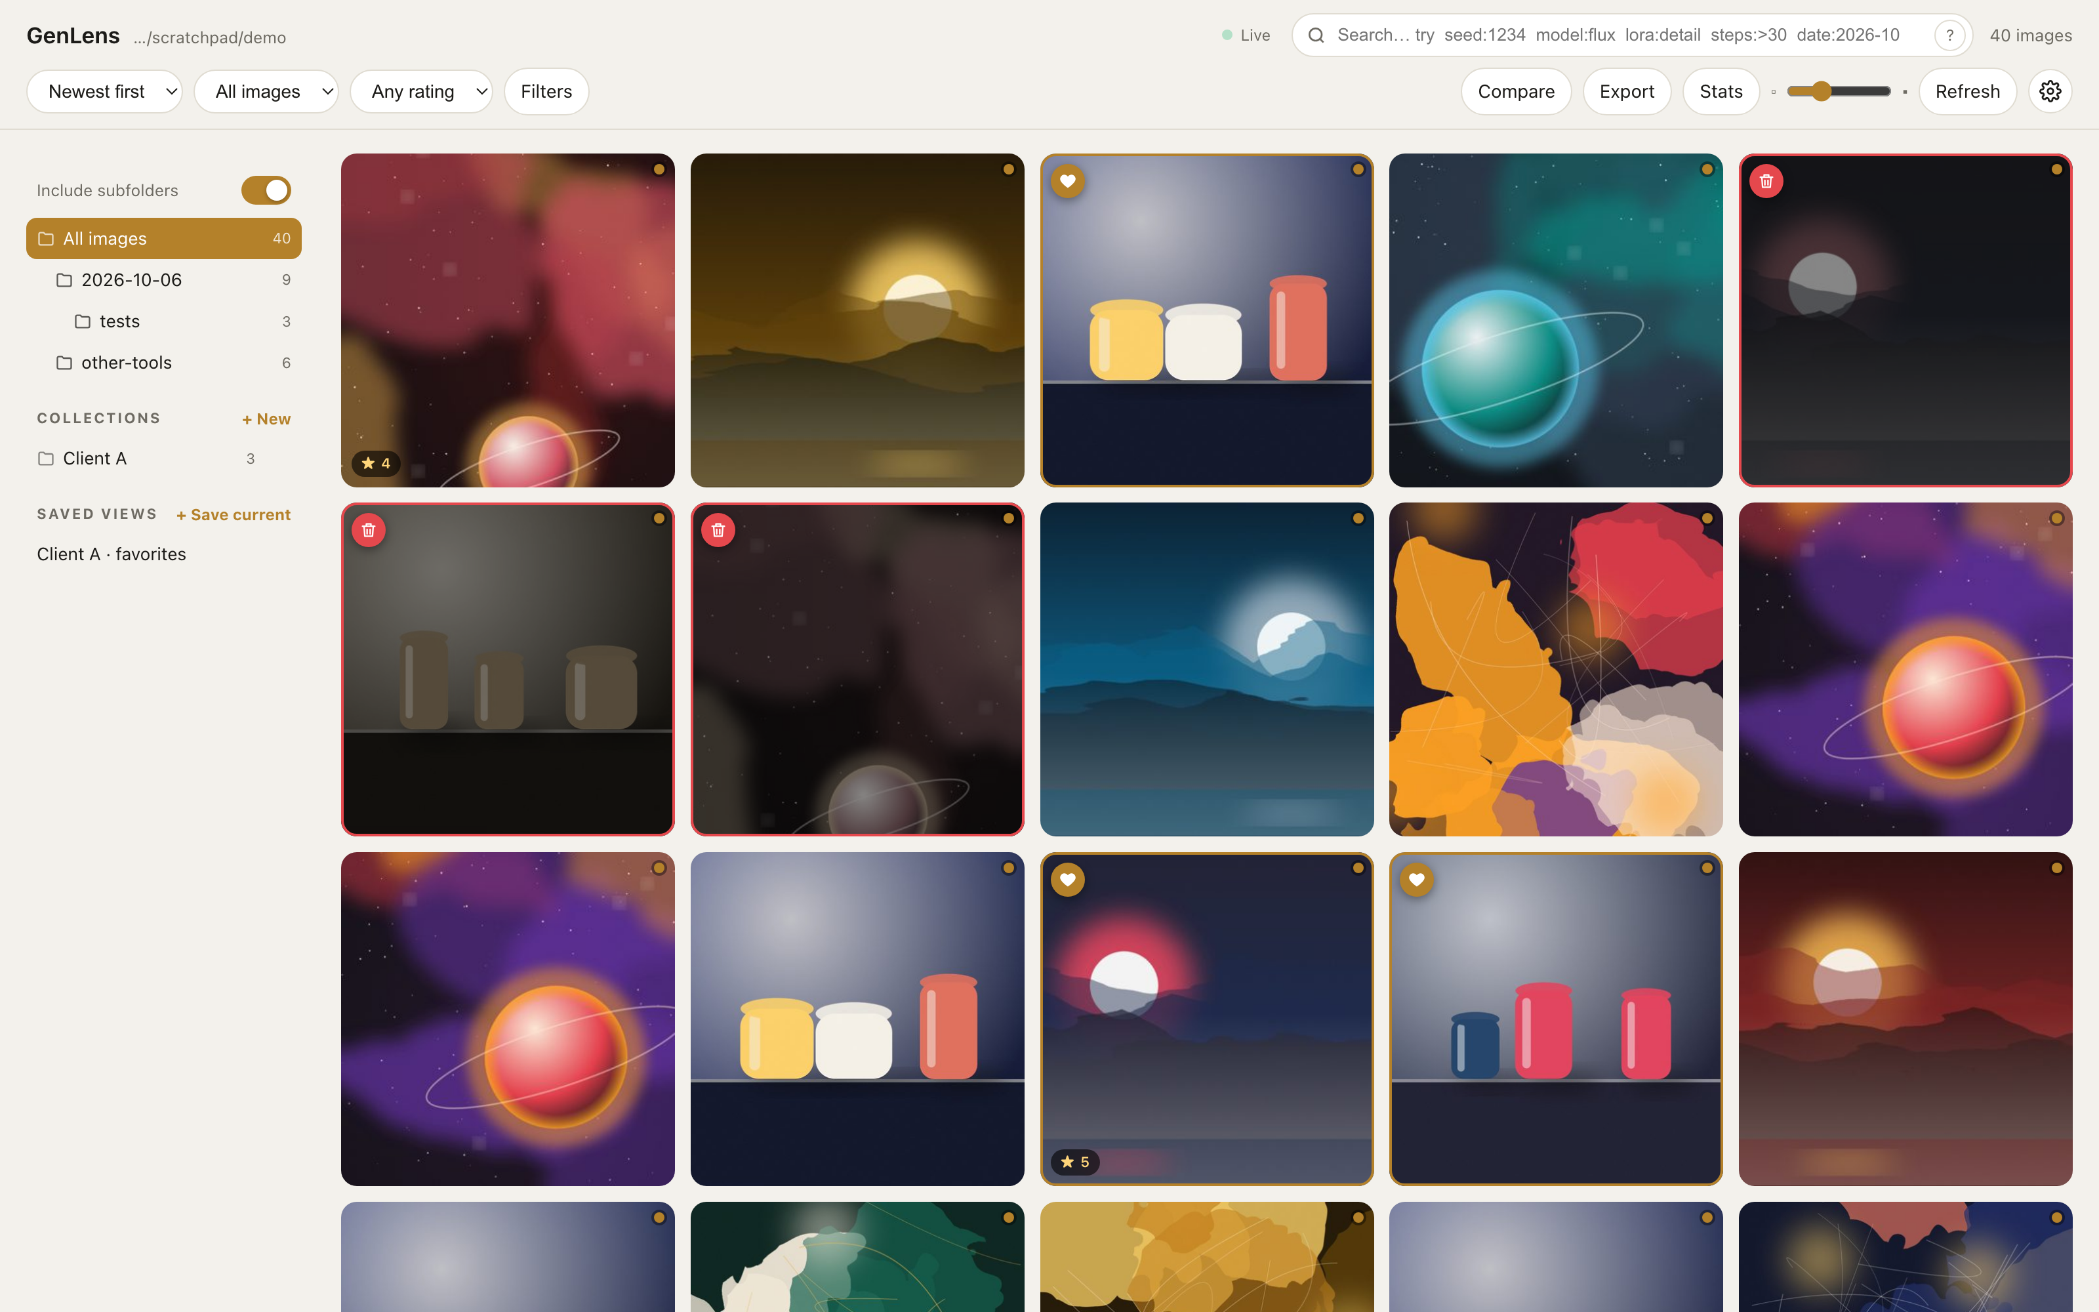The image size is (2099, 1312).
Task: Click the folder icon beside other-tools
Action: (x=64, y=363)
